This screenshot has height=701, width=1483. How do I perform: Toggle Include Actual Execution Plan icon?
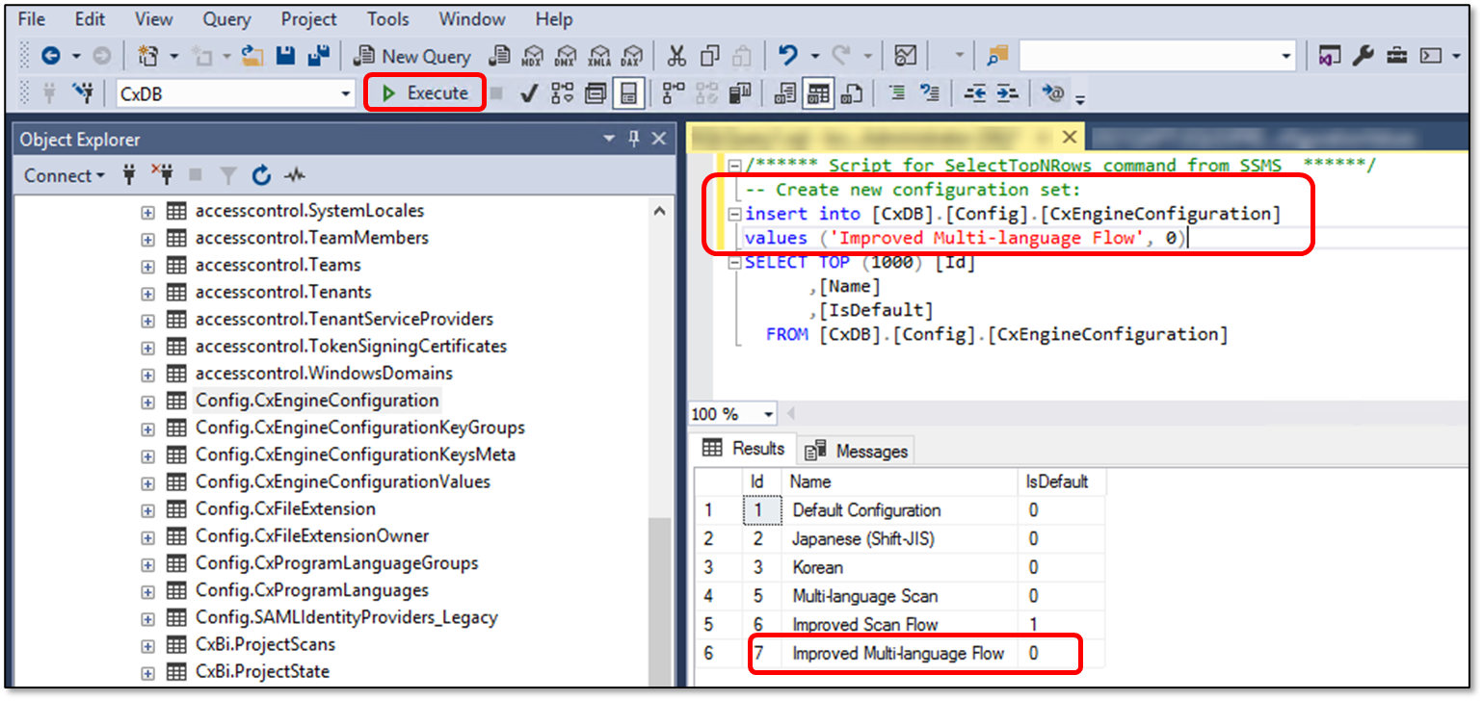point(674,93)
